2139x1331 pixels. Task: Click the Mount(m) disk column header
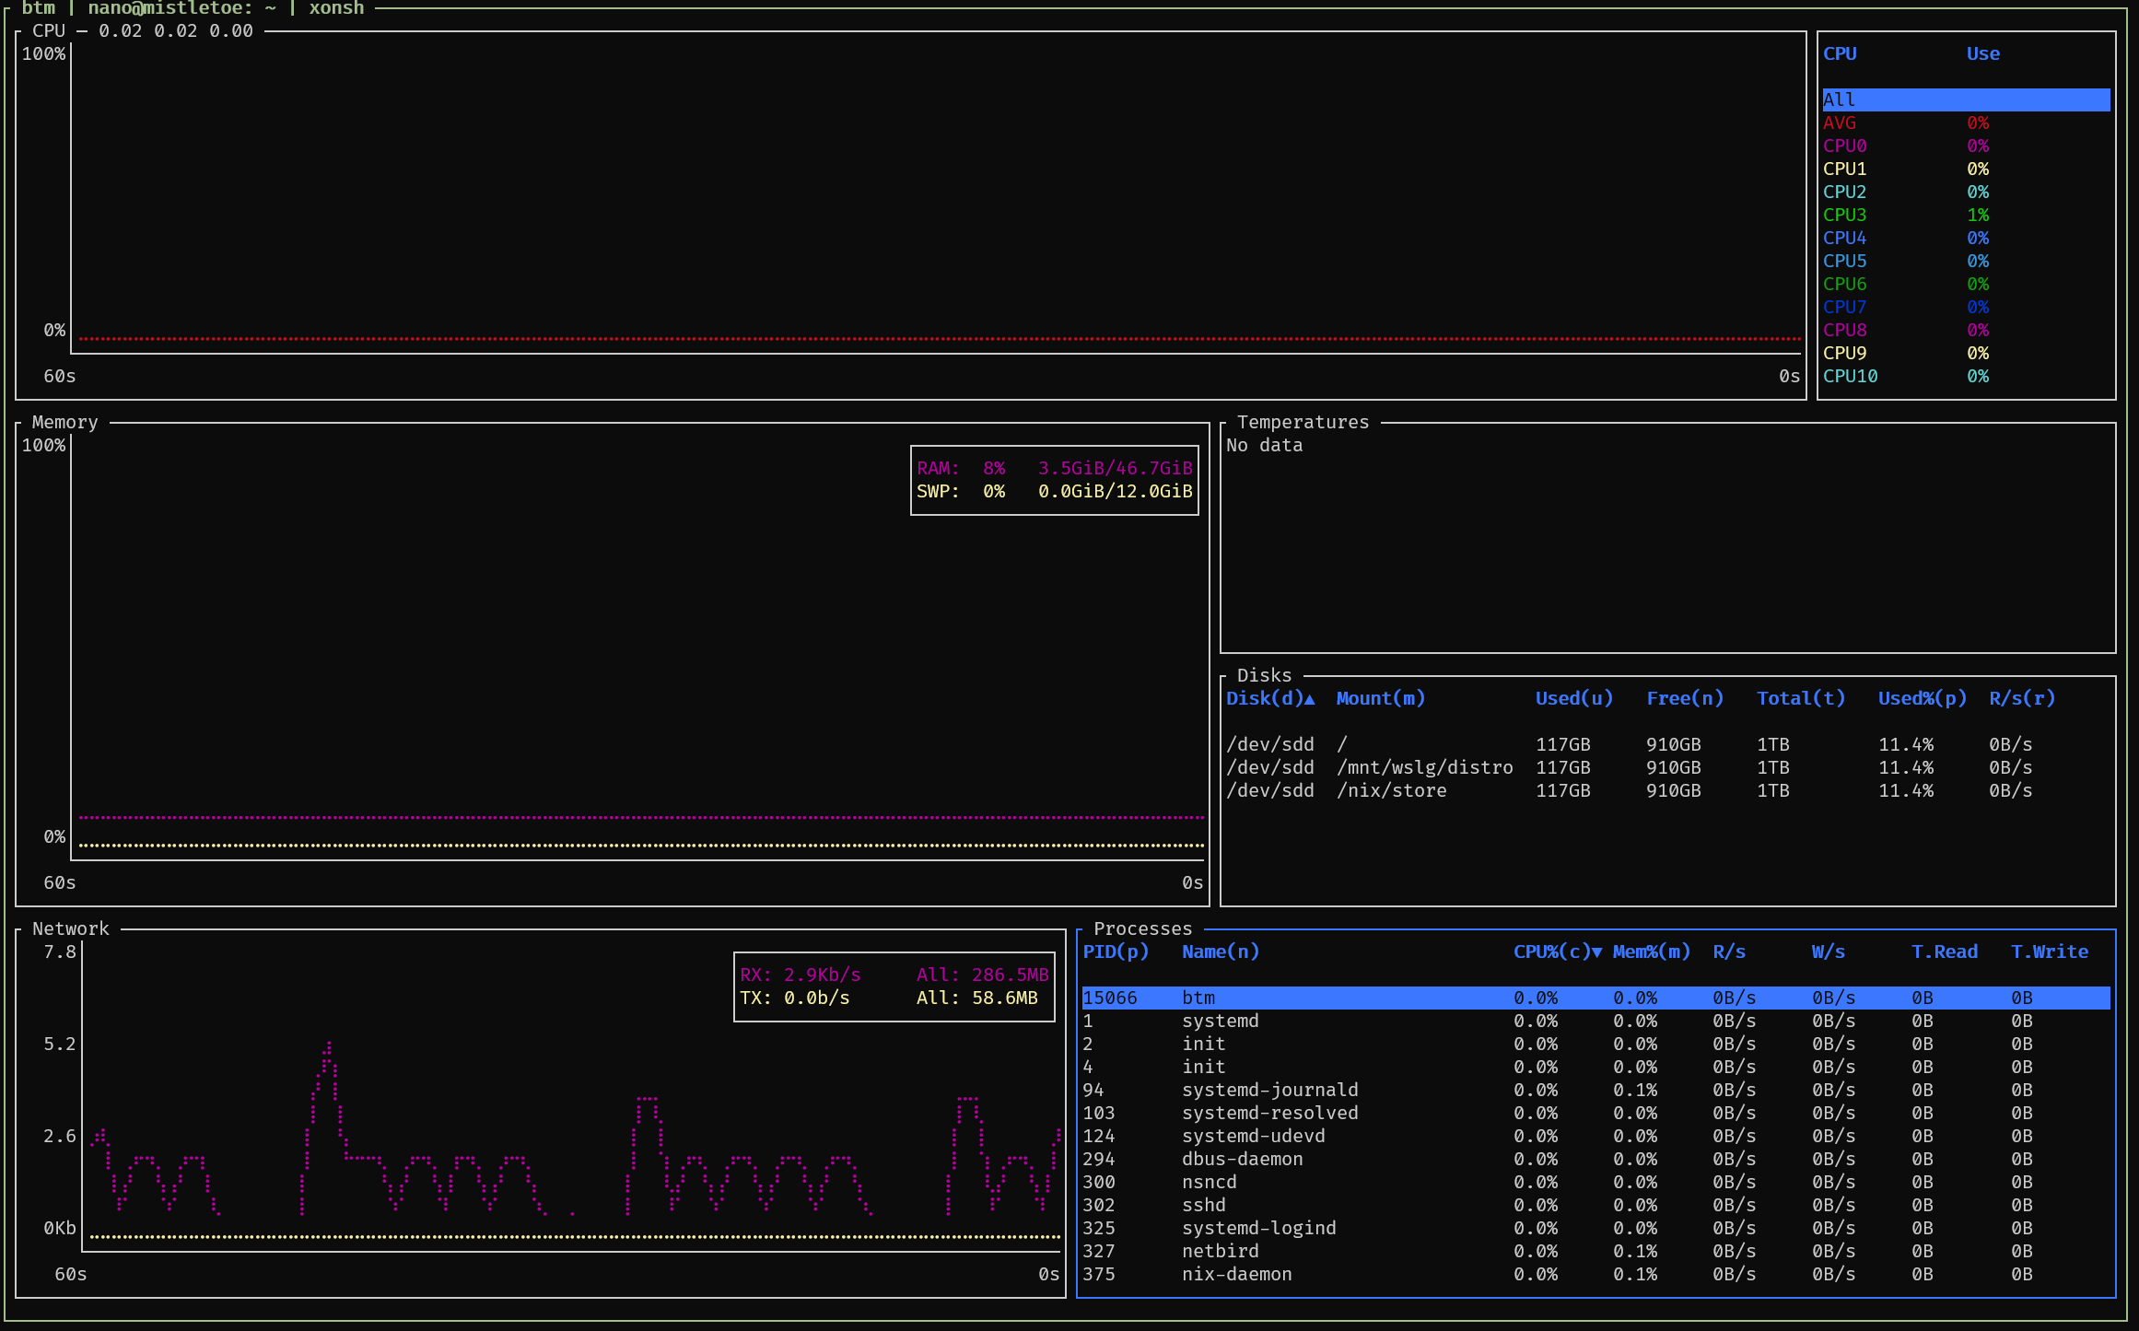(1380, 698)
